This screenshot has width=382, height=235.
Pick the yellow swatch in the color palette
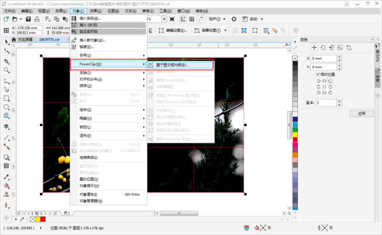coord(295,134)
